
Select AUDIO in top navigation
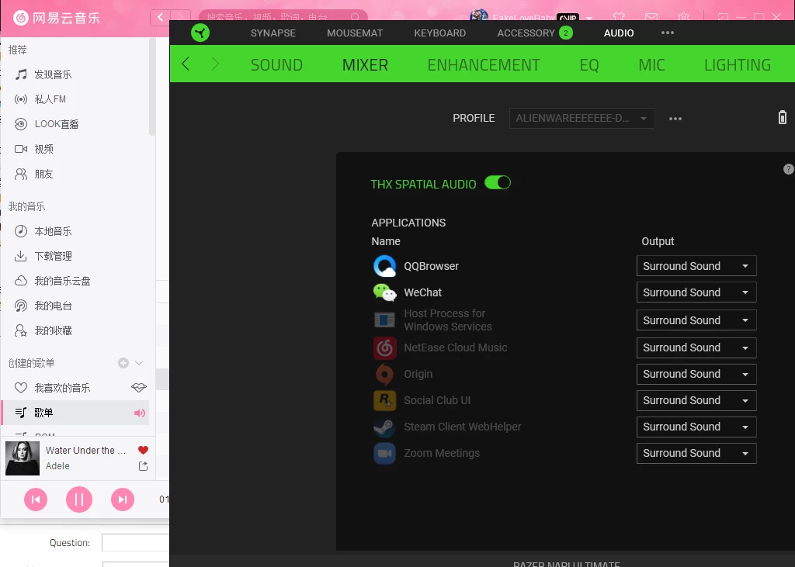click(x=619, y=33)
